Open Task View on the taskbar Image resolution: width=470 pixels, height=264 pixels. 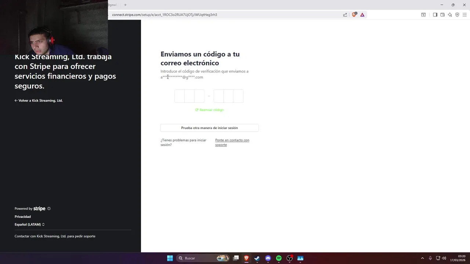(x=236, y=258)
